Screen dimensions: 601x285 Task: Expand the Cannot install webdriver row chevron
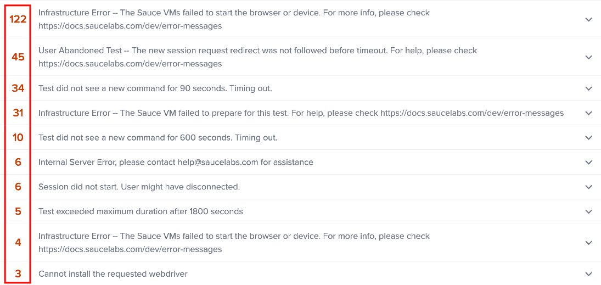(589, 274)
